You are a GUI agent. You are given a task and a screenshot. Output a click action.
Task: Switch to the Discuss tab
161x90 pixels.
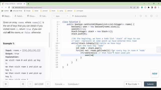click(31, 16)
